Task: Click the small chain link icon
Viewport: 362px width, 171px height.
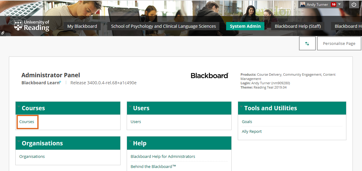Action: [x=2, y=33]
